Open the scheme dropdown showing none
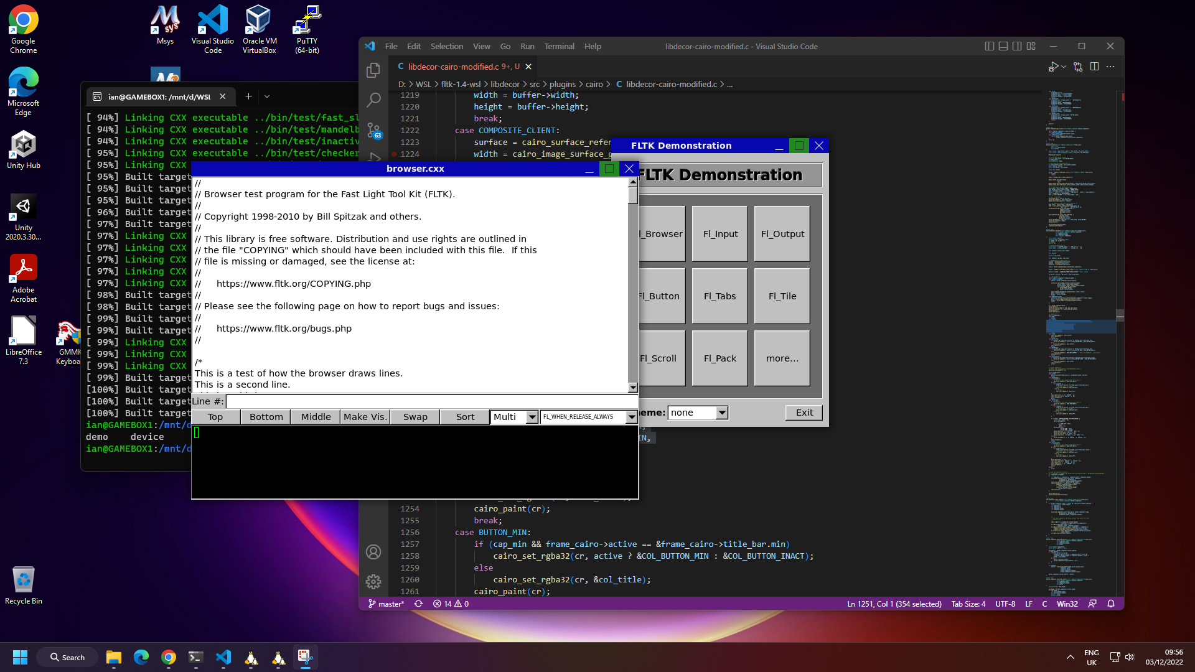This screenshot has width=1195, height=672. click(x=697, y=413)
